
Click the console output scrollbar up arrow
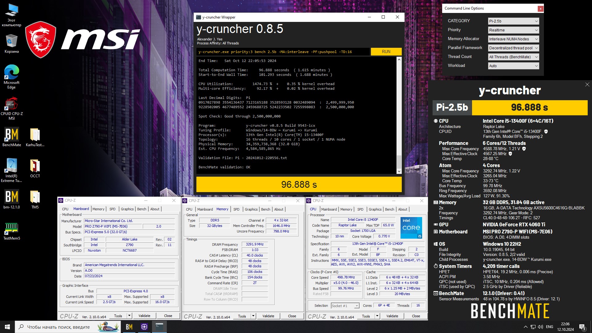tap(399, 60)
